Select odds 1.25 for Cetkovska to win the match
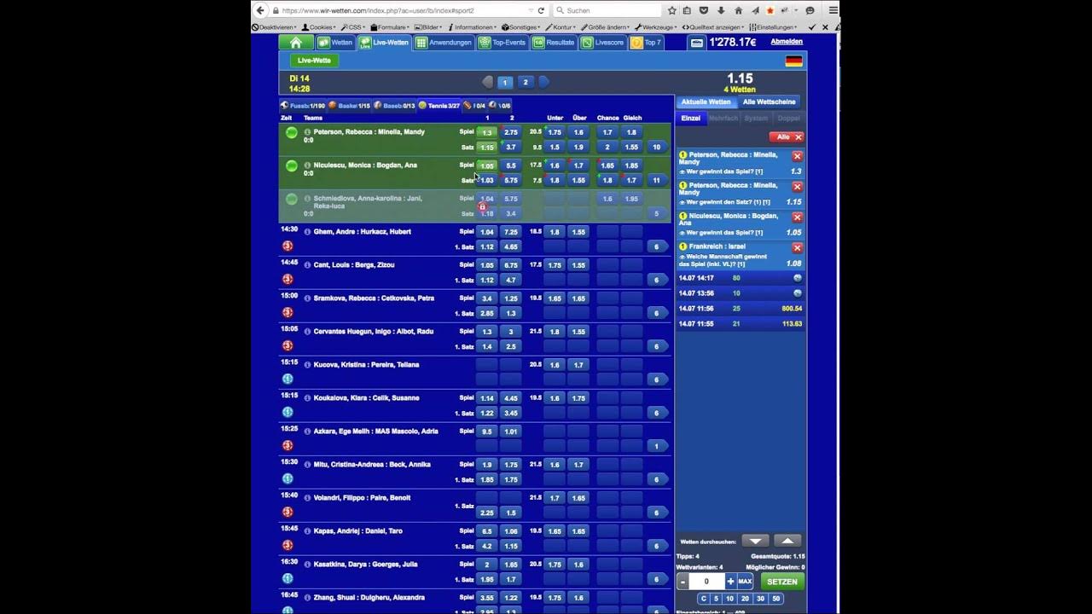1092x614 pixels. coord(510,298)
